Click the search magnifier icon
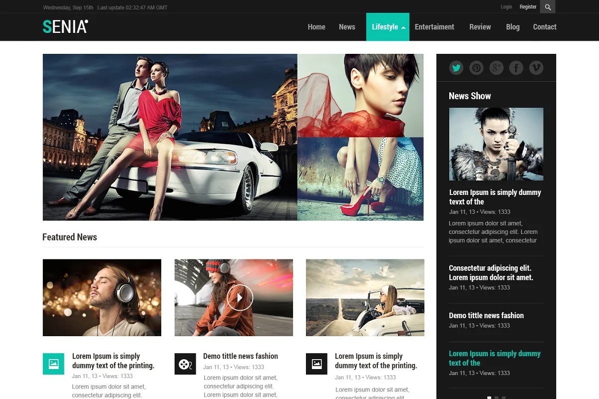 point(548,7)
